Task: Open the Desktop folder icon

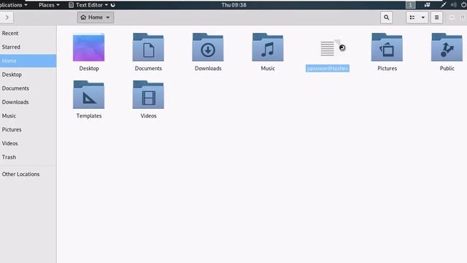Action: (89, 47)
